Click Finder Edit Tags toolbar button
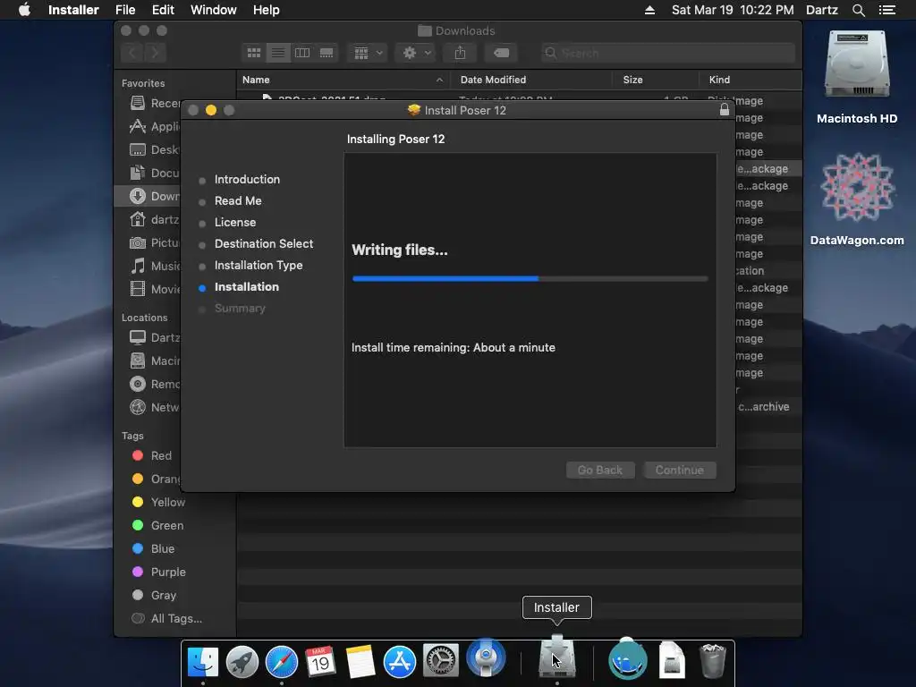 501,53
